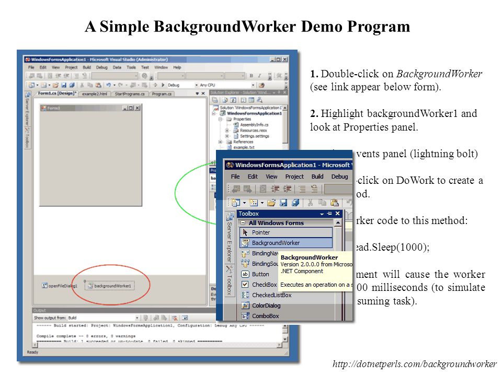Open the Project menu in the zoomed inset
502x376 pixels.
click(294, 177)
